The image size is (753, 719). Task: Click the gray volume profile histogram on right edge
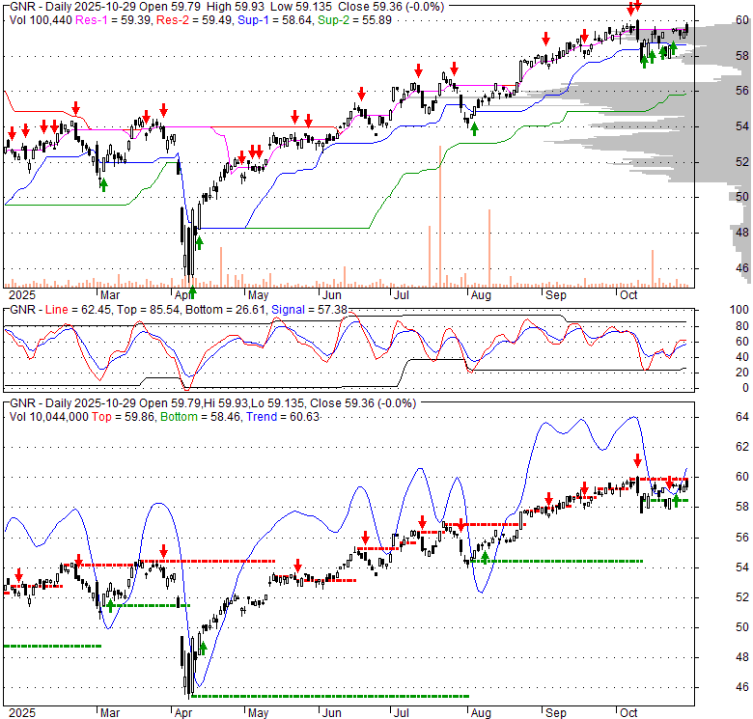coord(714,145)
